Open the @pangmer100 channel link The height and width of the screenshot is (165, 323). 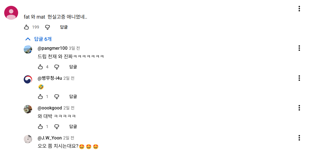[x=52, y=48]
